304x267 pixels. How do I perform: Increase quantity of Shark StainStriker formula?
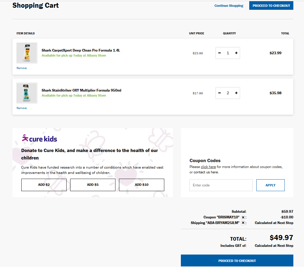236,93
